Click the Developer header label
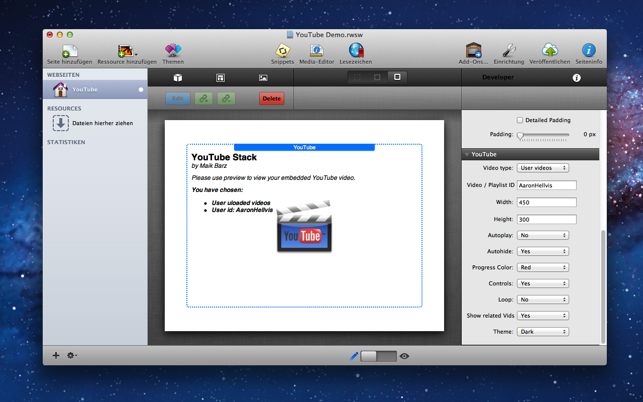Viewport: 643px width, 402px height. [x=498, y=77]
